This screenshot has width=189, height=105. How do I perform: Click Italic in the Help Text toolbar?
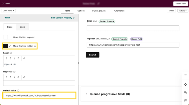pyautogui.click(x=10, y=77)
